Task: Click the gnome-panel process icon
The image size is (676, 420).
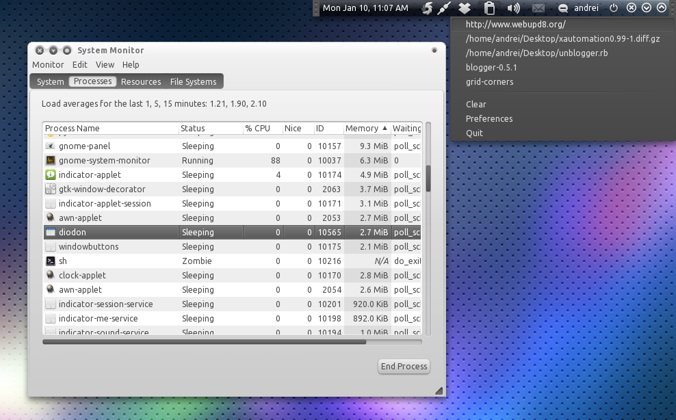Action: coord(51,146)
